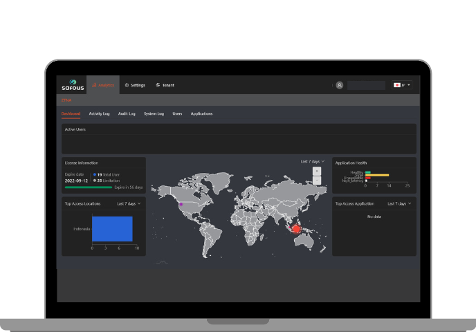Open the JP language dropdown
This screenshot has width=476, height=332.
point(402,85)
